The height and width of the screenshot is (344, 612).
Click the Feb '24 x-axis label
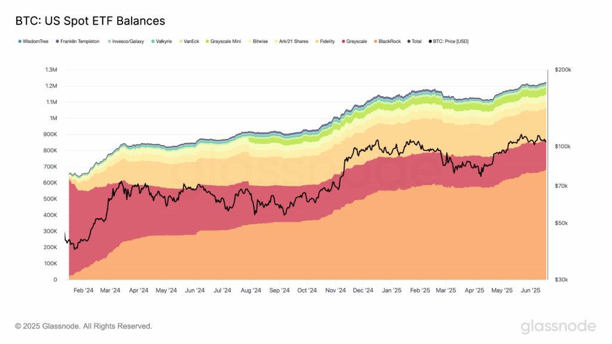point(84,290)
